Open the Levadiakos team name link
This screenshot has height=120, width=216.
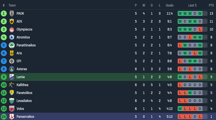(x=24, y=101)
